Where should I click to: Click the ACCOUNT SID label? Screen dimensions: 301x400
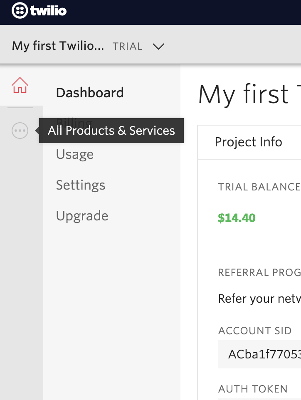255,331
